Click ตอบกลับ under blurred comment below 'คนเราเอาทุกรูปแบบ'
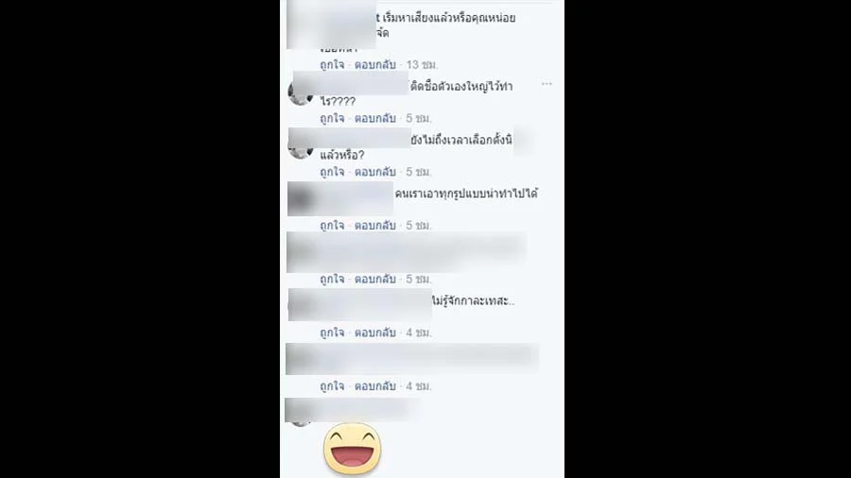Image resolution: width=851 pixels, height=478 pixels. coord(375,279)
